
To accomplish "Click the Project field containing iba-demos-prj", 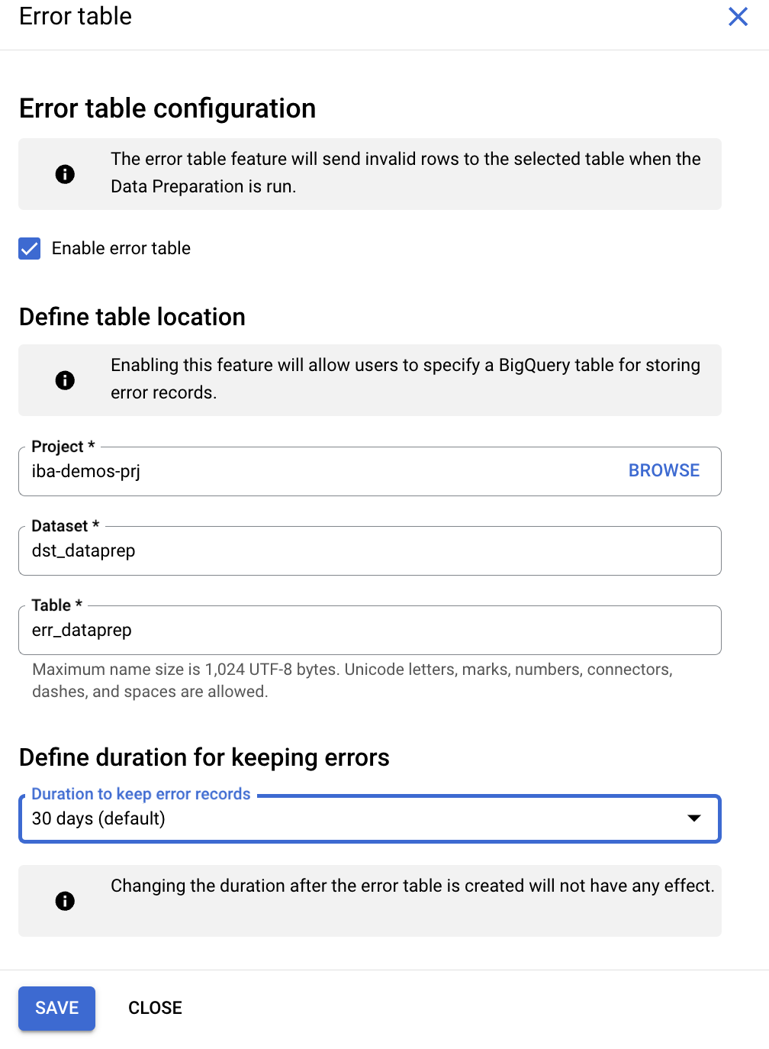I will coord(305,472).
